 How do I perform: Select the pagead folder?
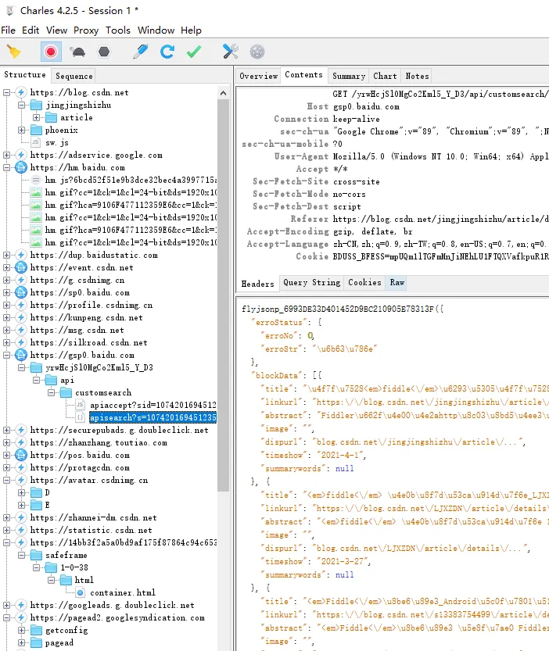coord(59,642)
